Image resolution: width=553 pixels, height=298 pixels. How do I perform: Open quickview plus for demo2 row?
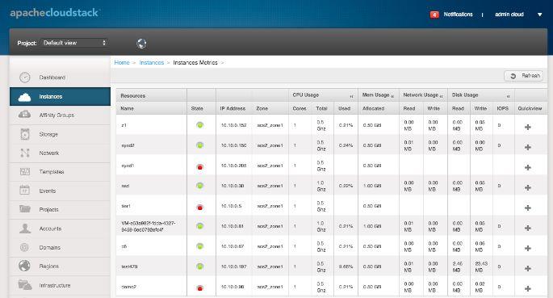(528, 288)
